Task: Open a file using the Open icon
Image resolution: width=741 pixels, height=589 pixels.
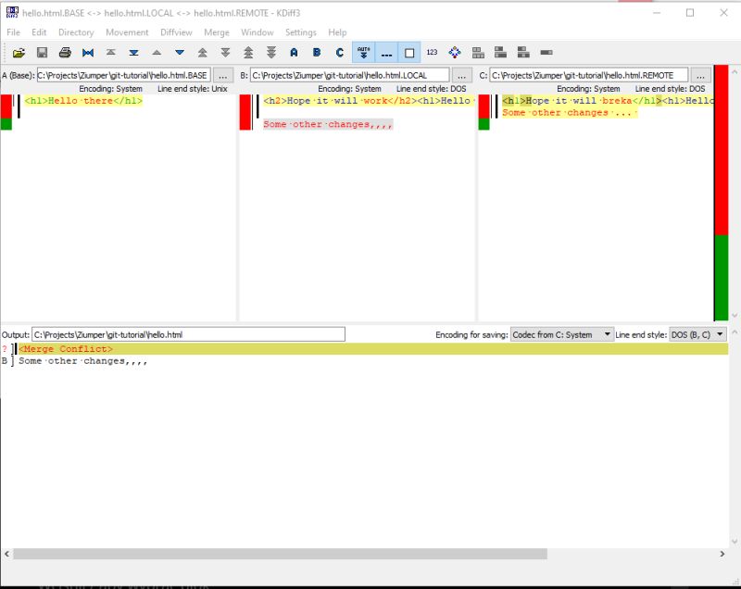Action: pyautogui.click(x=21, y=51)
